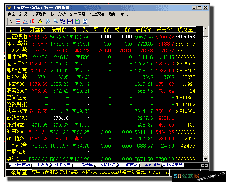Click the tab strip left arrow
The image size is (226, 182).
(x=203, y=165)
